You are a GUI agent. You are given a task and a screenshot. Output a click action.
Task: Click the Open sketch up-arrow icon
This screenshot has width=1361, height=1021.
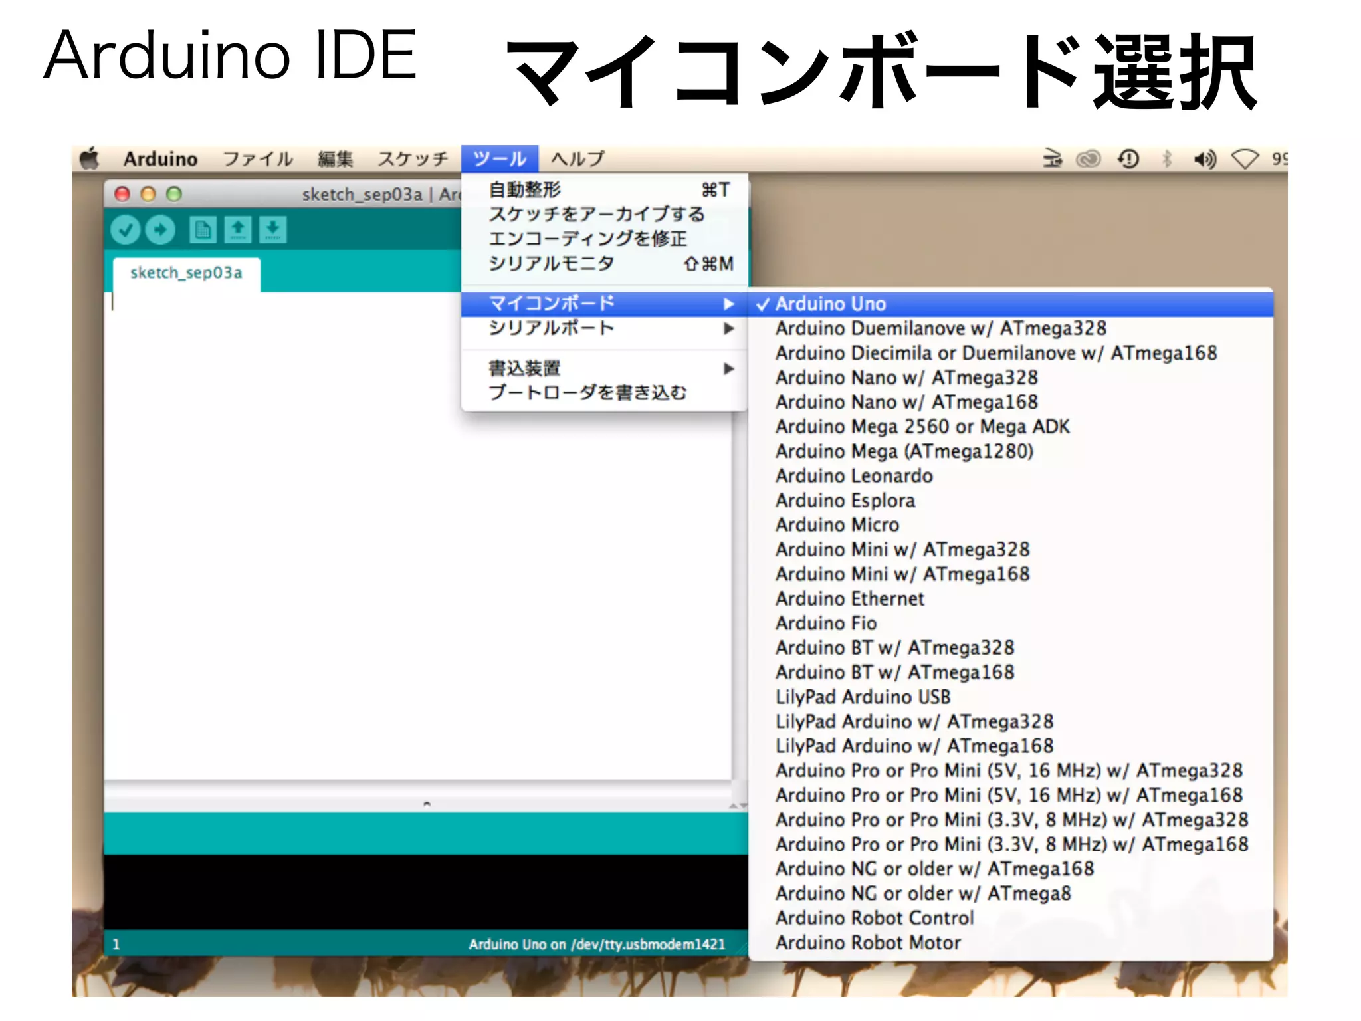238,230
